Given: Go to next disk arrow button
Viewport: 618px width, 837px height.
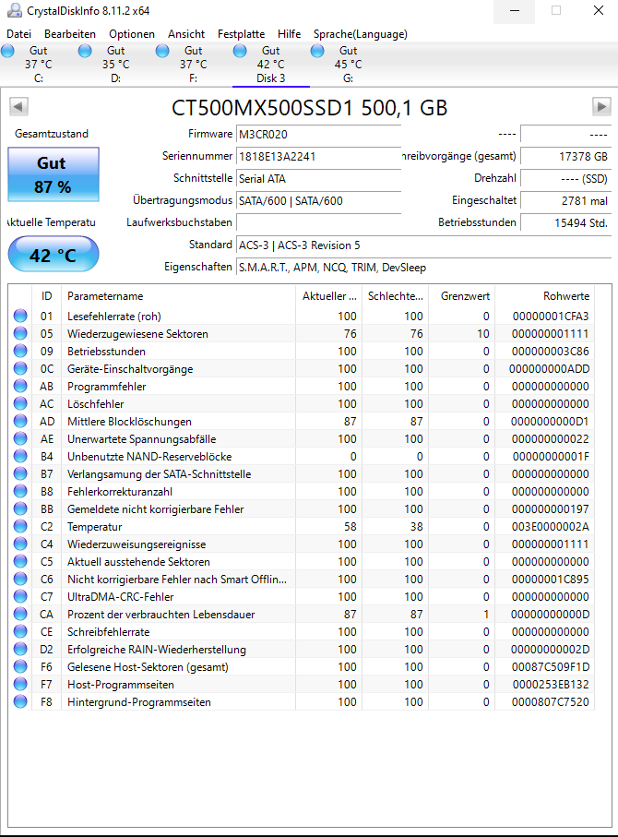Looking at the screenshot, I should 601,107.
